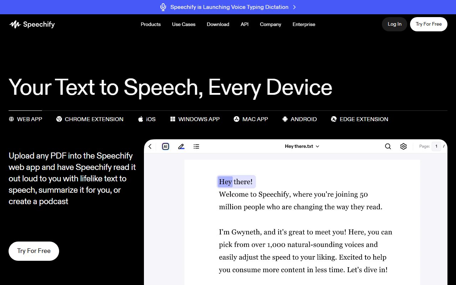Click the Apple logo icon beside iOS

pos(141,119)
